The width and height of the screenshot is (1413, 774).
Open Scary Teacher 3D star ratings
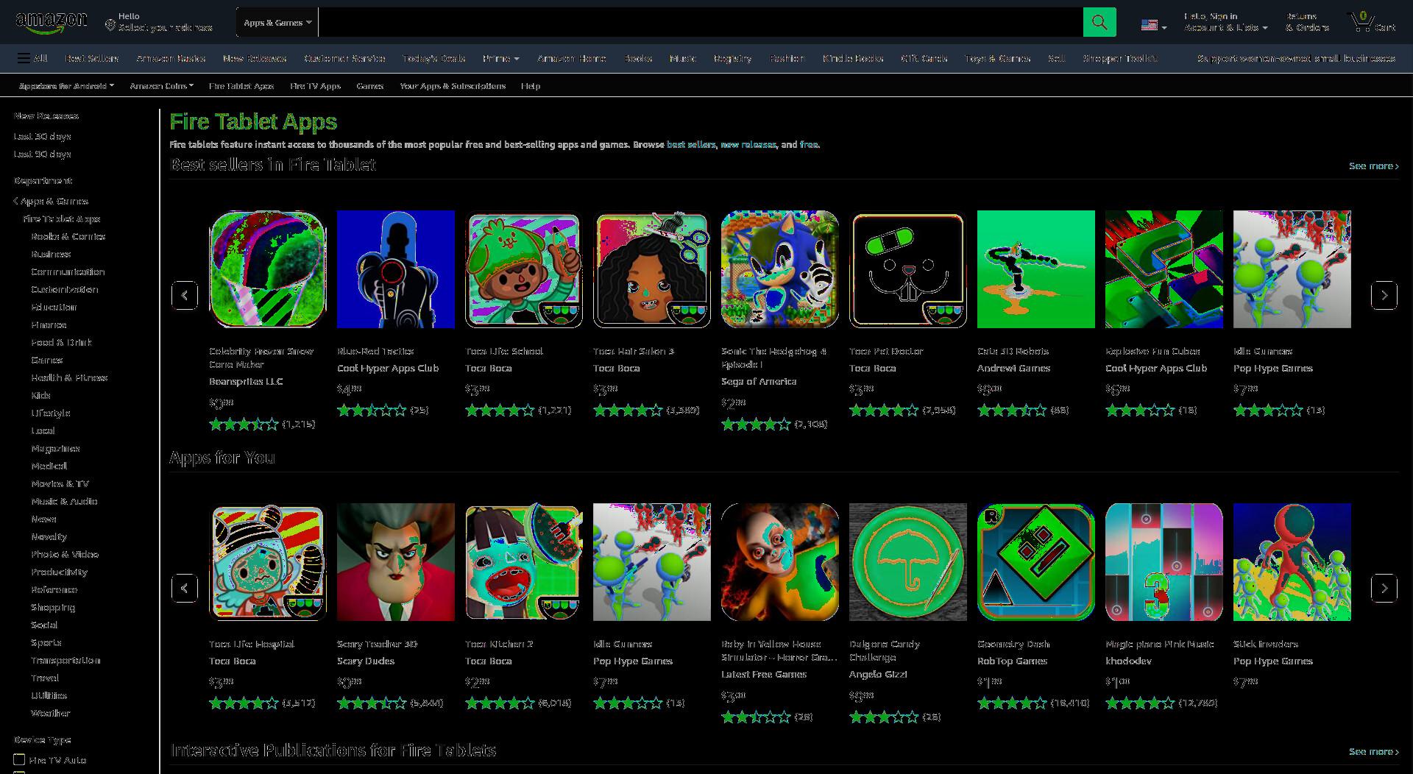(372, 703)
